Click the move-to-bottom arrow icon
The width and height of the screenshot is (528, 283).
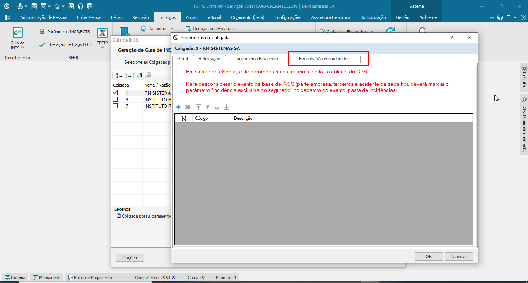[x=226, y=107]
